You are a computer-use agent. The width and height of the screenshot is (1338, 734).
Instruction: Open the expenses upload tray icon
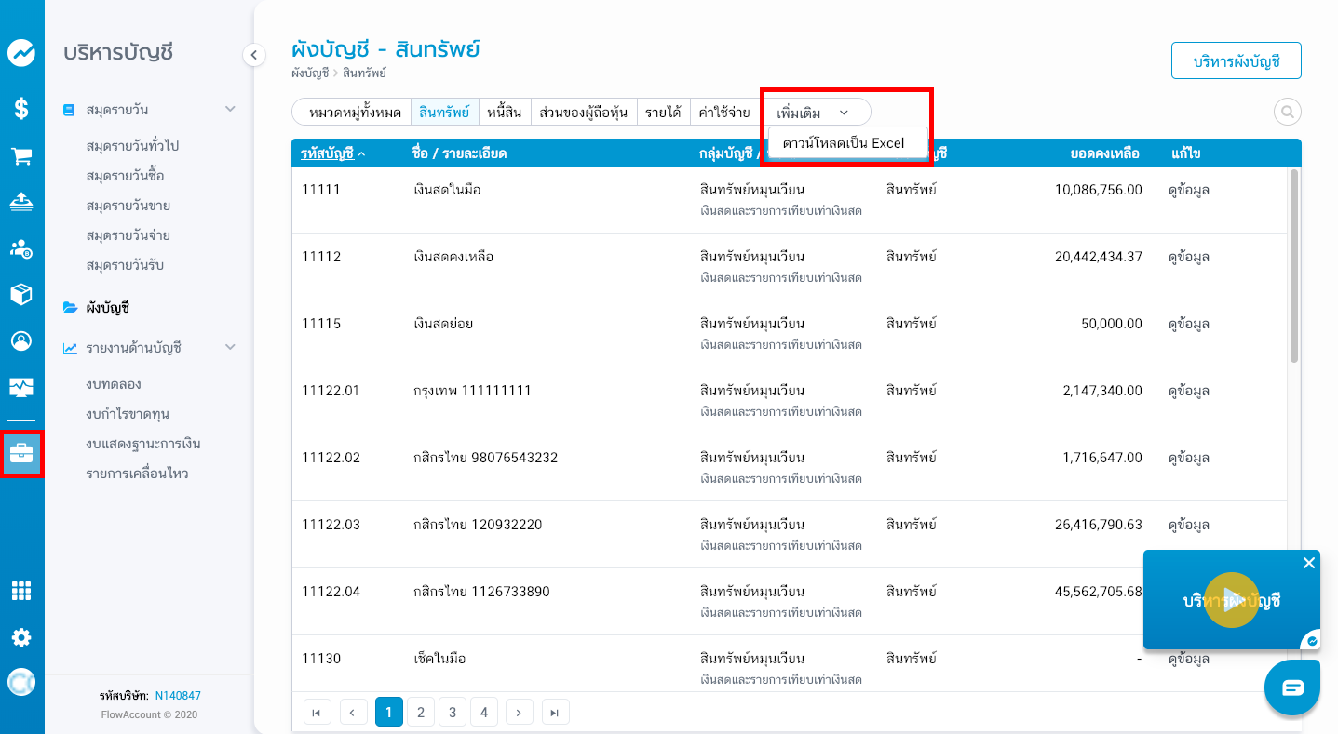tap(21, 201)
